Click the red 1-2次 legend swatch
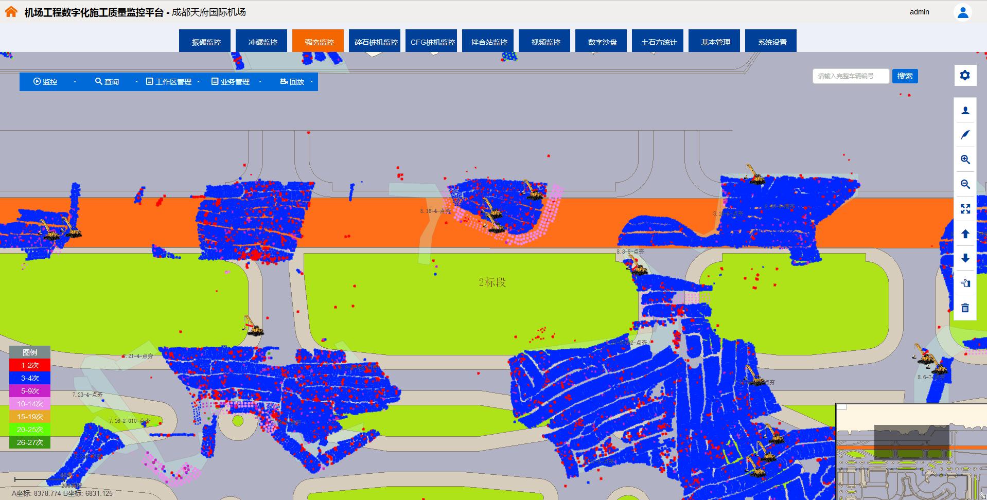Image resolution: width=987 pixels, height=500 pixels. (x=30, y=365)
